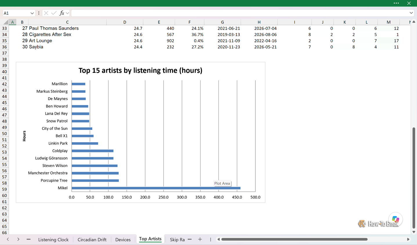Click the 250.0 horizontal axis label
The width and height of the screenshot is (417, 245).
click(x=163, y=197)
